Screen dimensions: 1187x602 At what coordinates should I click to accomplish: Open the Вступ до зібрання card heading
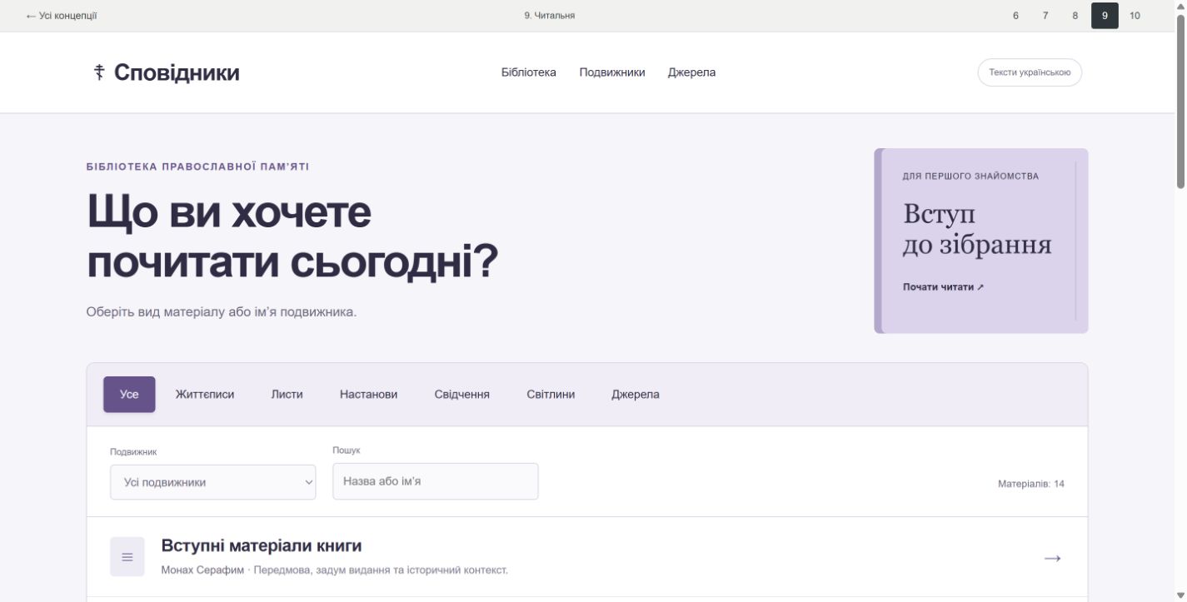[x=977, y=230]
